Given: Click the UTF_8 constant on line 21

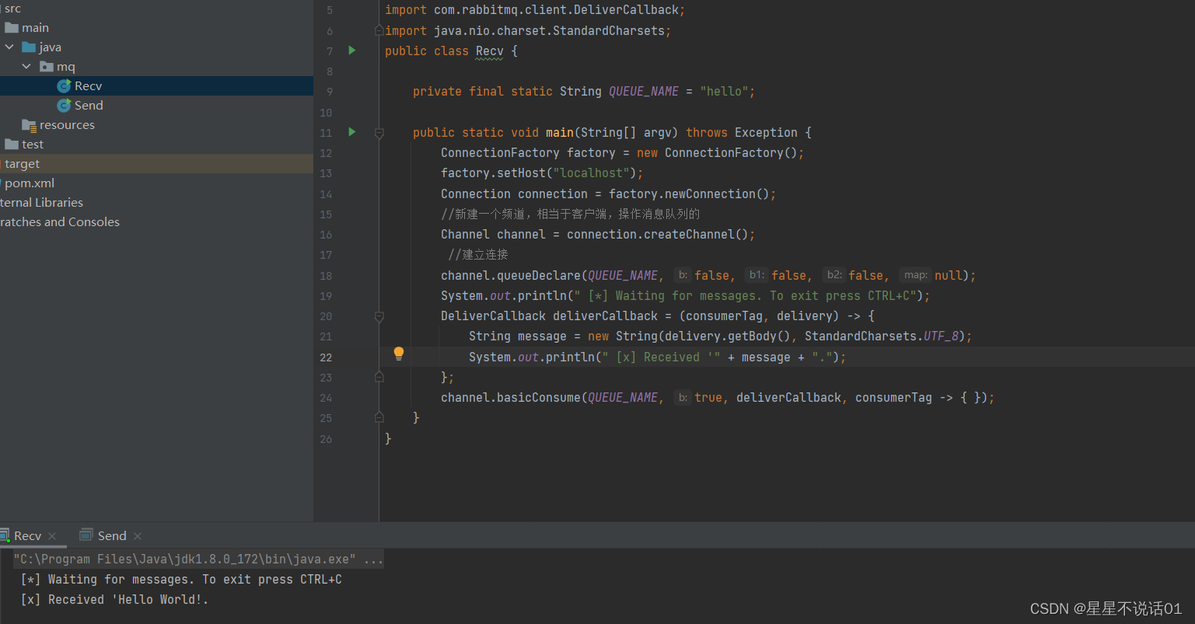Looking at the screenshot, I should click(941, 336).
